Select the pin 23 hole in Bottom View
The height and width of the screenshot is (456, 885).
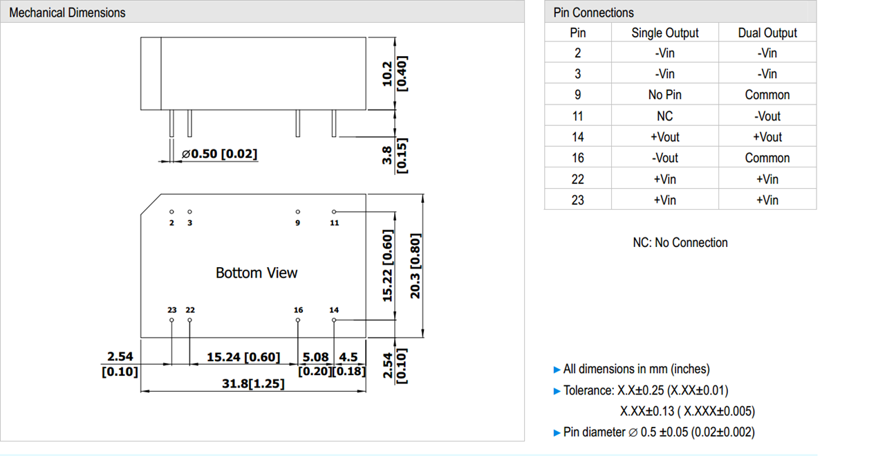click(x=171, y=320)
